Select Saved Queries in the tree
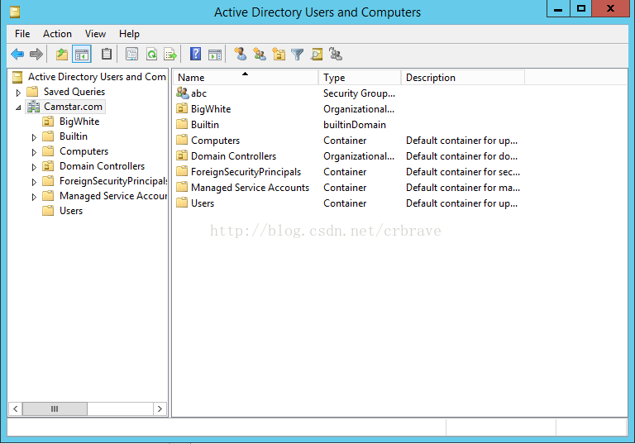Image resolution: width=635 pixels, height=444 pixels. [x=74, y=92]
